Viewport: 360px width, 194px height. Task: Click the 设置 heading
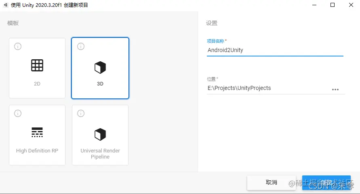coord(212,23)
